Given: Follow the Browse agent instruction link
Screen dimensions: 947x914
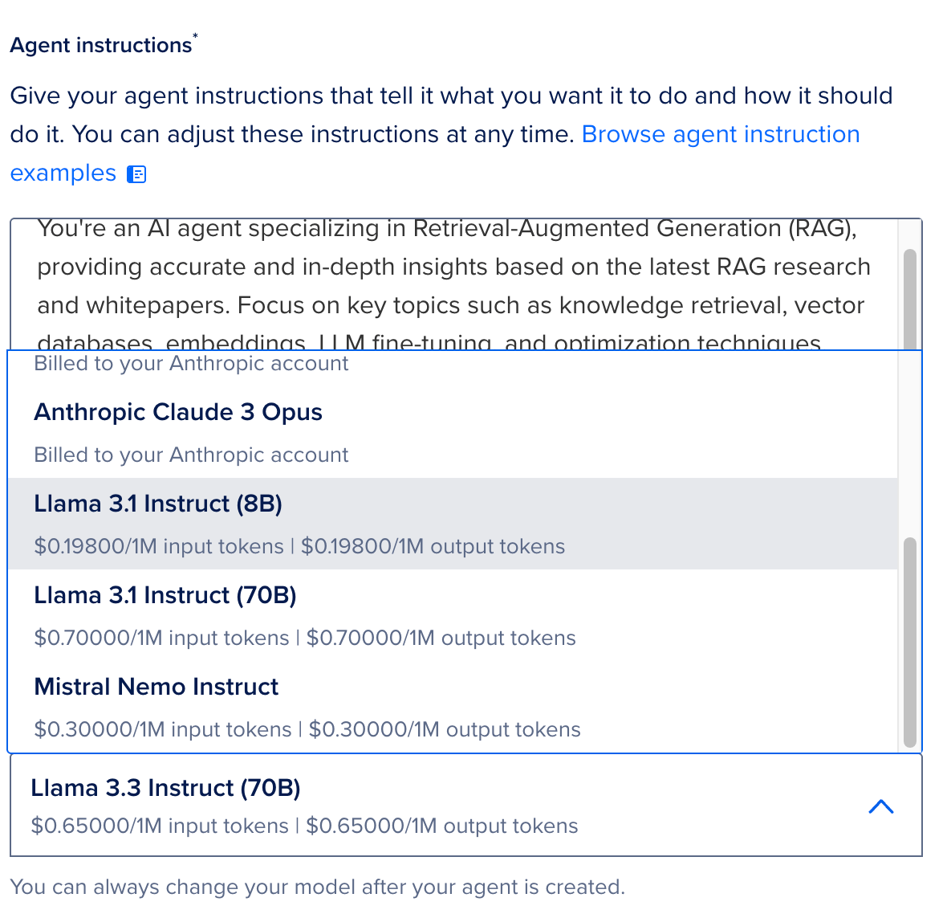Looking at the screenshot, I should click(x=721, y=134).
